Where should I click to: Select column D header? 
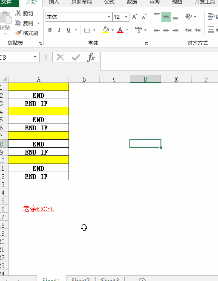coord(146,79)
